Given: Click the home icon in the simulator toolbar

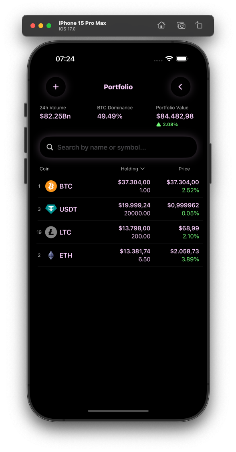Looking at the screenshot, I should [161, 25].
